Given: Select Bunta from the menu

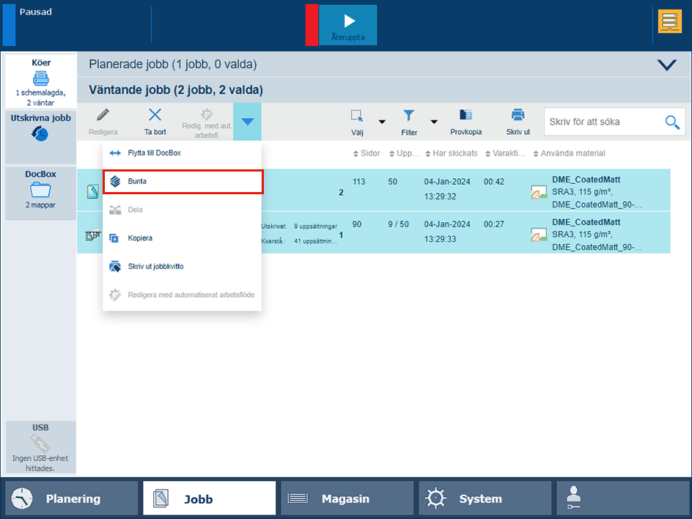Looking at the screenshot, I should coord(183,181).
